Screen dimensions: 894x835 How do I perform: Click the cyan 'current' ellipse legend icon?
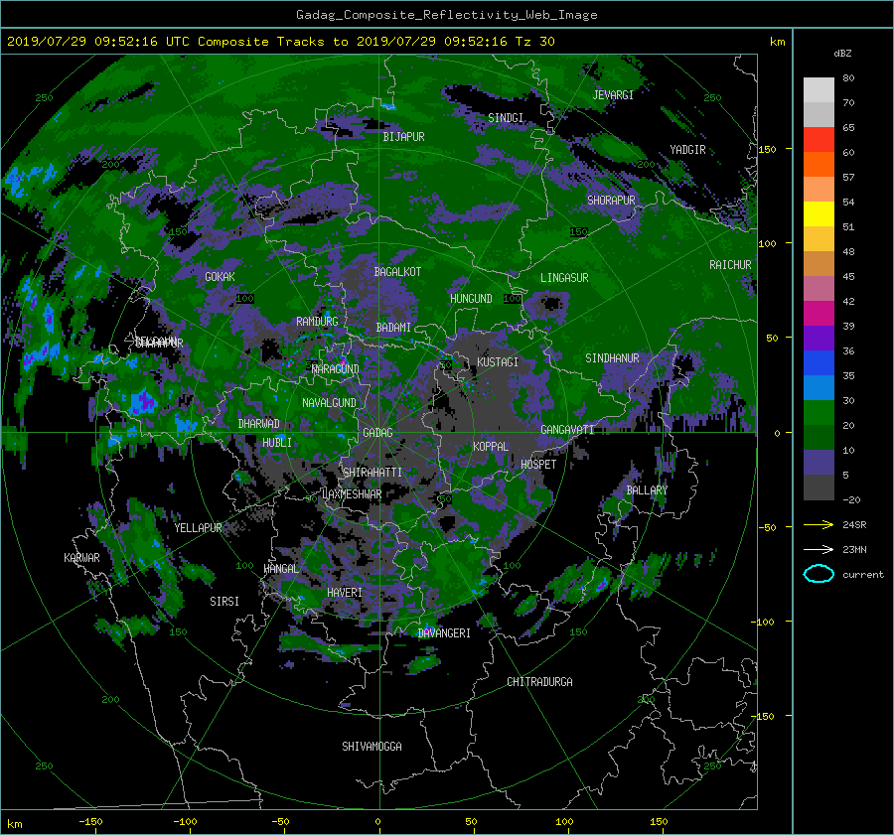pos(819,574)
